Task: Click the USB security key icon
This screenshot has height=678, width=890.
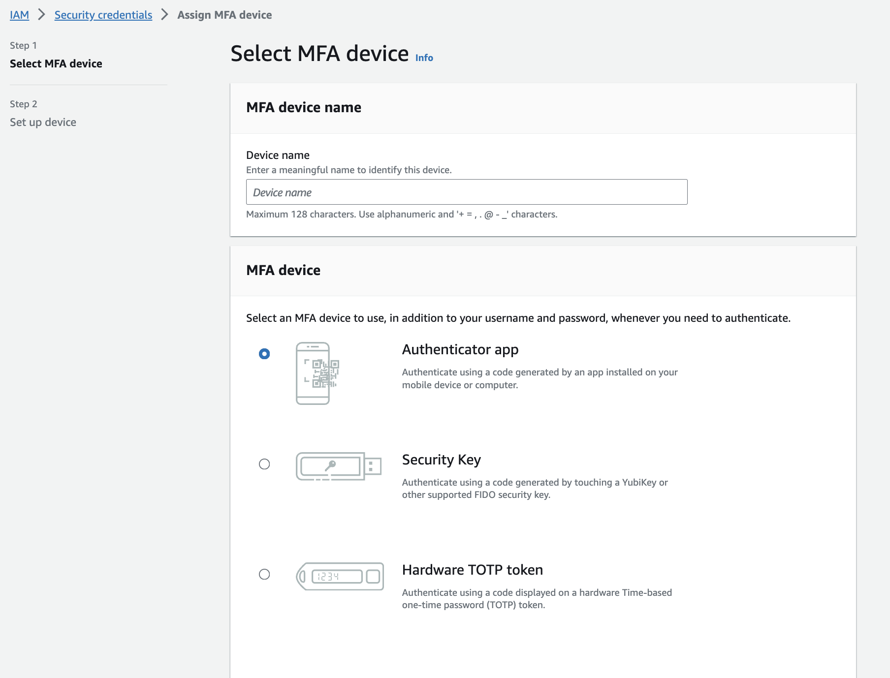Action: (x=339, y=466)
